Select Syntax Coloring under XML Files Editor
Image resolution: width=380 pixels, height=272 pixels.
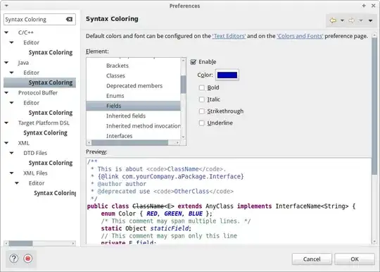pos(55,193)
